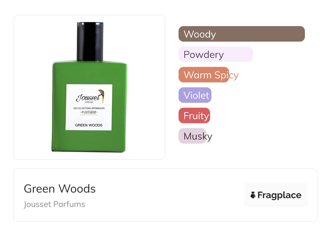This screenshot has width=331, height=235.
Task: Click the fragrance info card at bottom
Action: click(165, 195)
